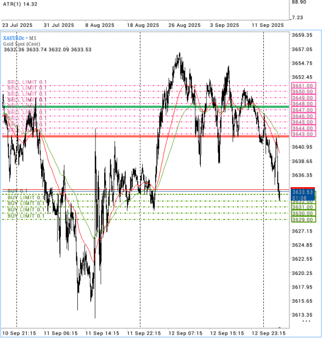
Task: Select the 3630.00 buy limit price tag
Action: tap(304, 213)
